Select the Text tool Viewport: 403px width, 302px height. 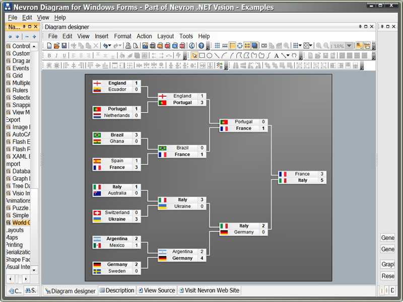pos(276,54)
